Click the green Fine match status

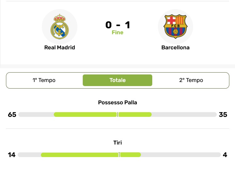coord(118,32)
